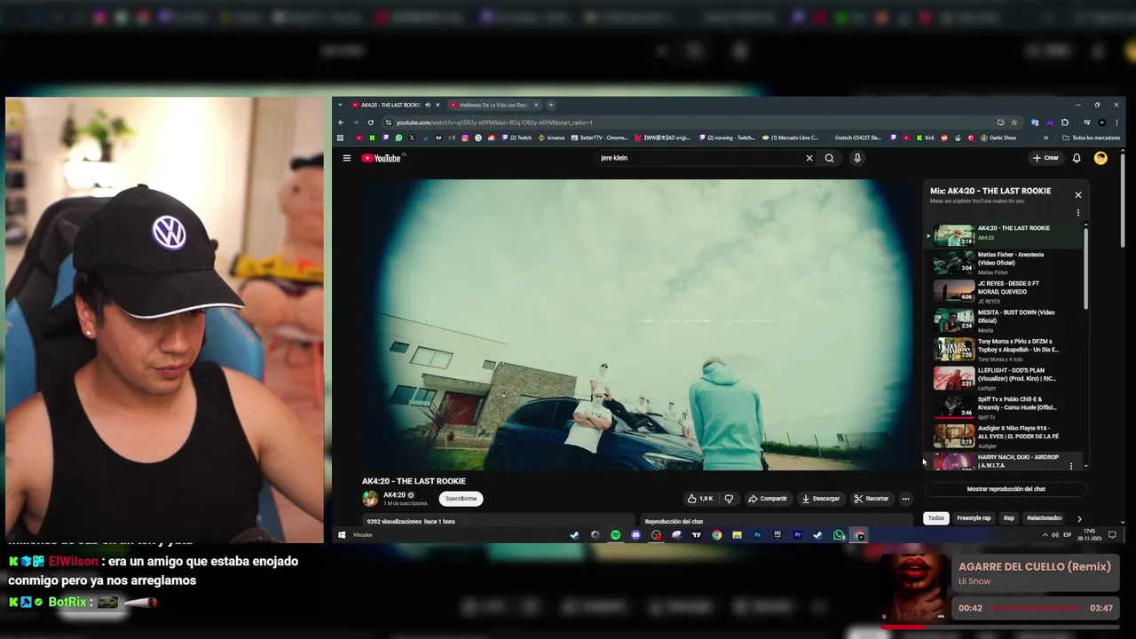The width and height of the screenshot is (1136, 639).
Task: Dislike the AK4:20 video
Action: click(x=729, y=499)
